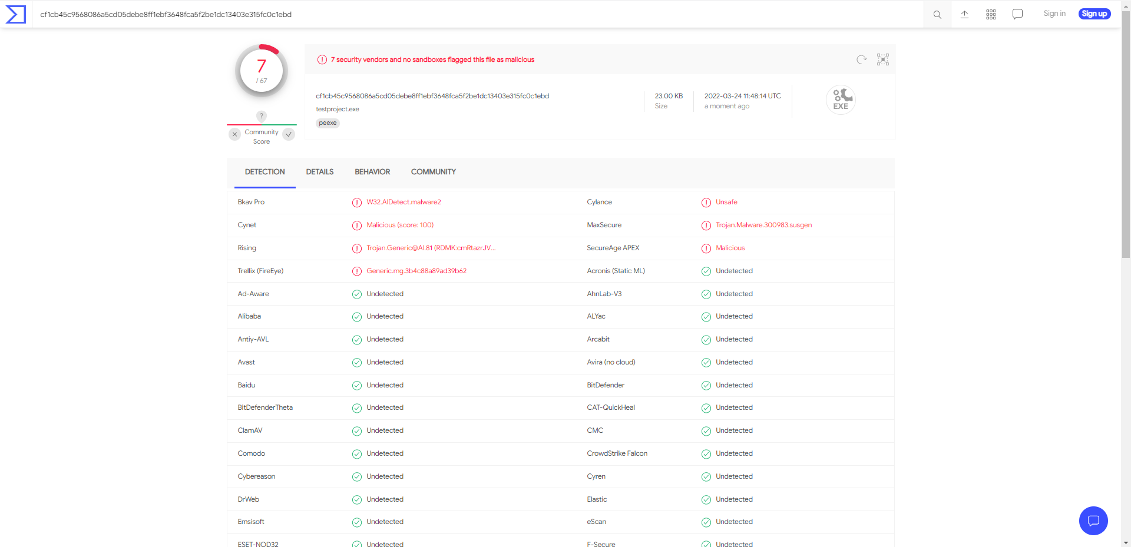The image size is (1131, 547).
Task: Click the upload file icon
Action: click(x=964, y=15)
